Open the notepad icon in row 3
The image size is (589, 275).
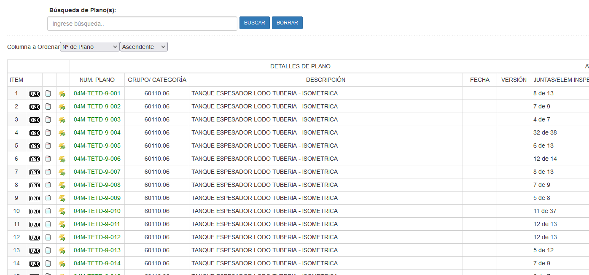pyautogui.click(x=48, y=120)
